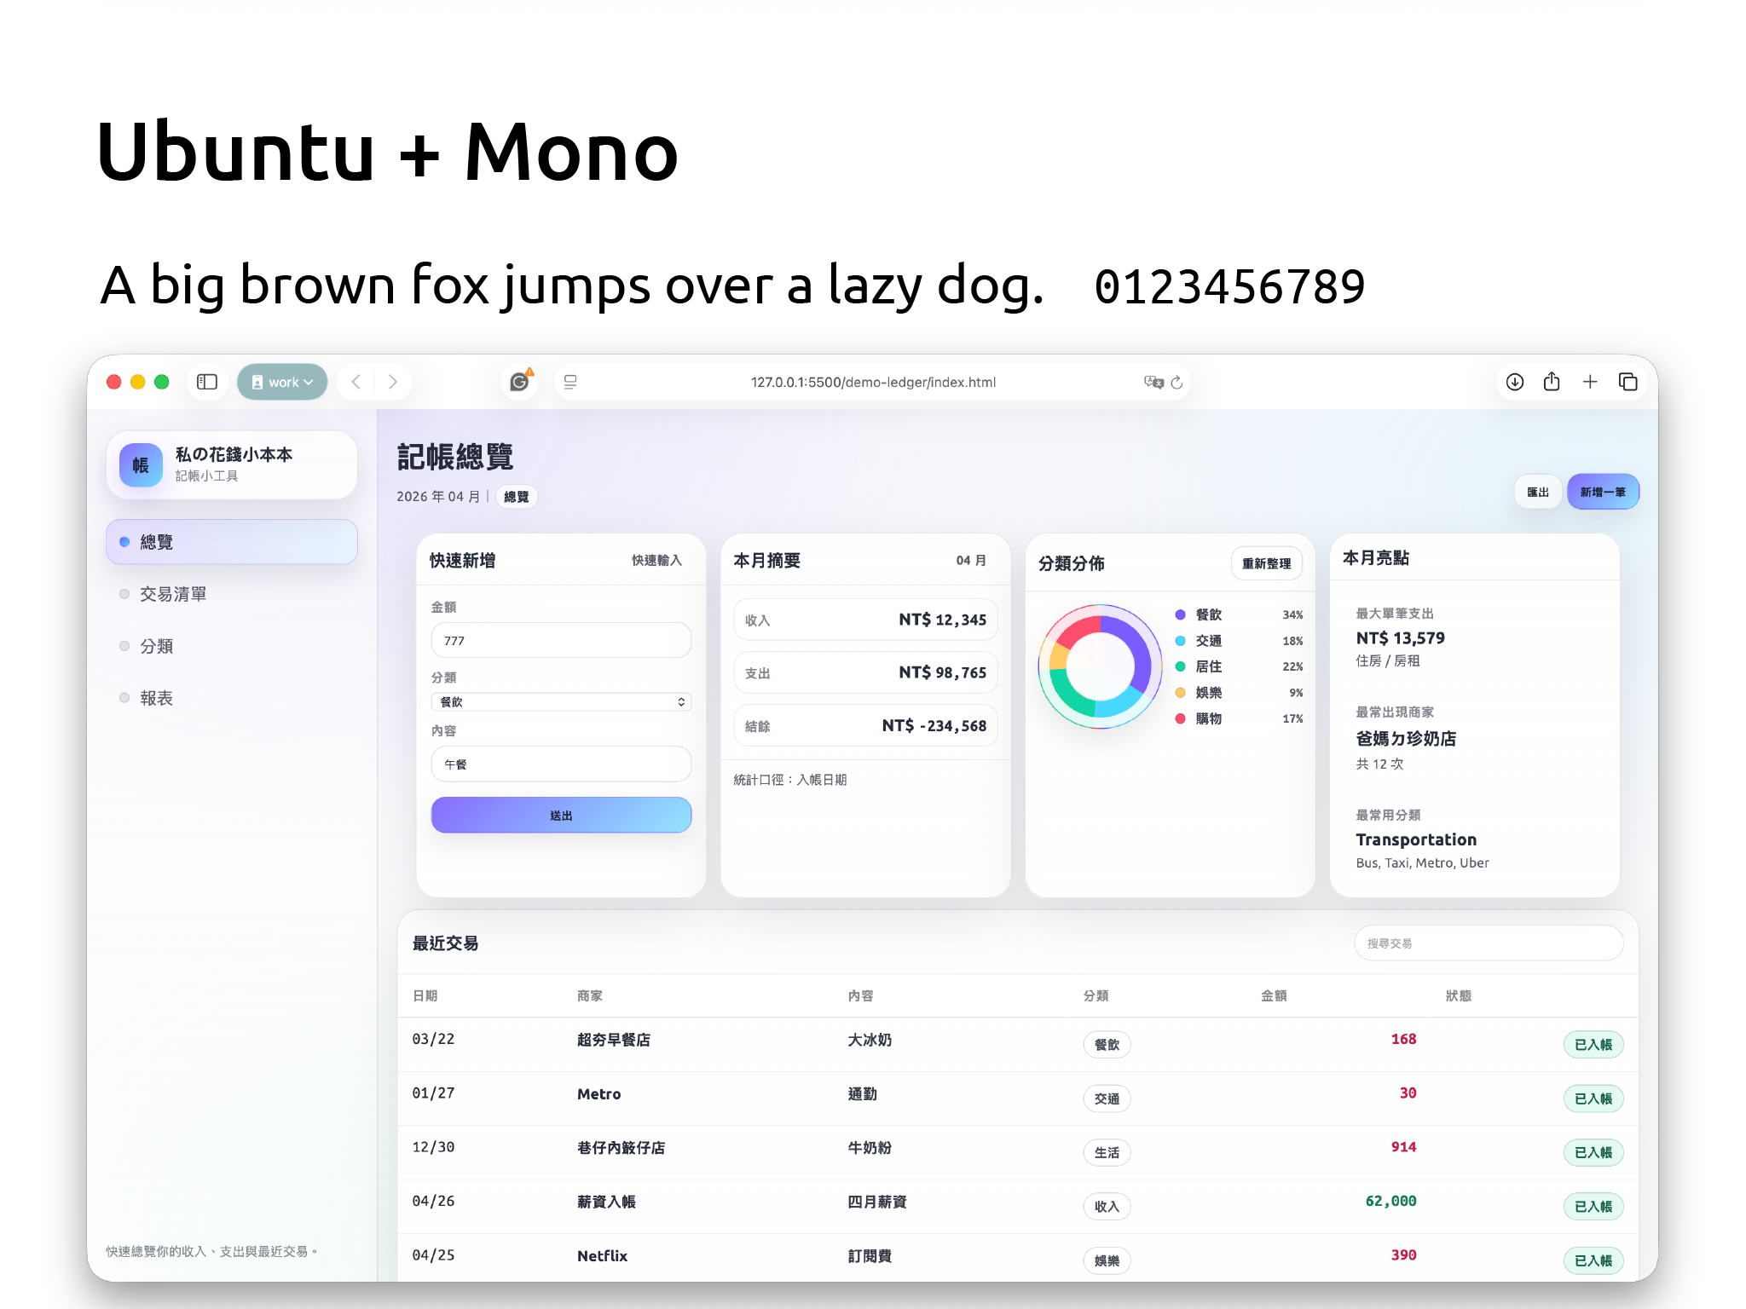Reload the page using the reload icon

tap(1176, 382)
